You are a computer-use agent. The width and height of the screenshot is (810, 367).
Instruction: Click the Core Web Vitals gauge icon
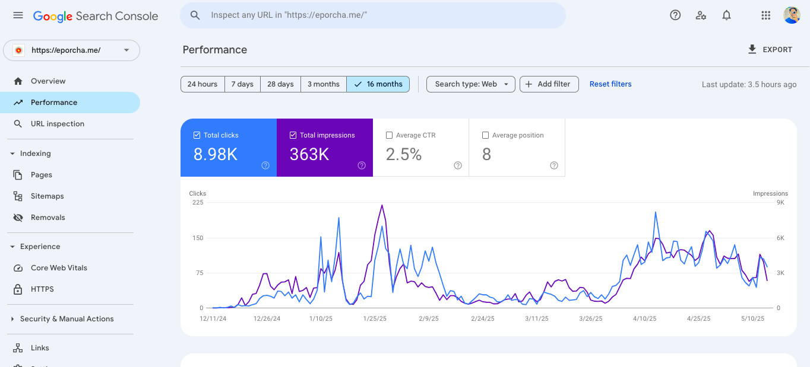pyautogui.click(x=18, y=268)
